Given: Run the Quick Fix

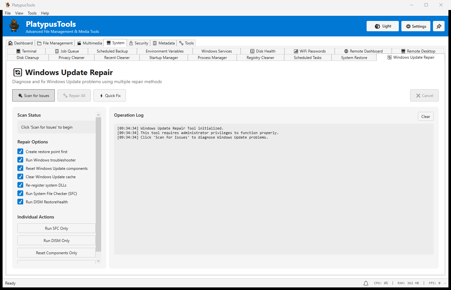Looking at the screenshot, I should (x=110, y=95).
